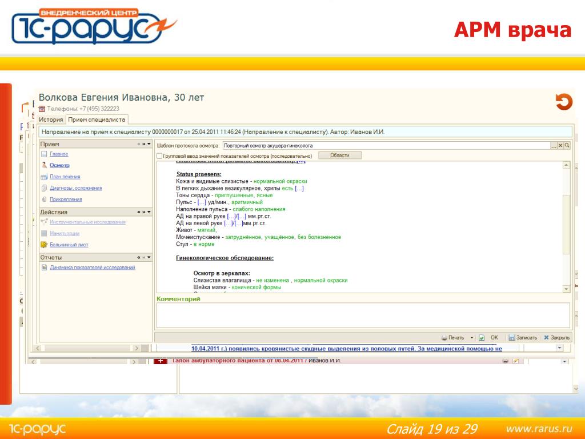Click the left double-arrow in Отчеты header

pyautogui.click(x=139, y=258)
